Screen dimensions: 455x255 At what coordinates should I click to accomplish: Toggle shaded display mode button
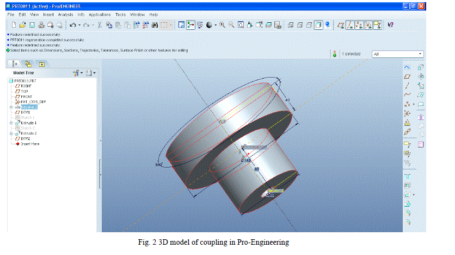[318, 25]
